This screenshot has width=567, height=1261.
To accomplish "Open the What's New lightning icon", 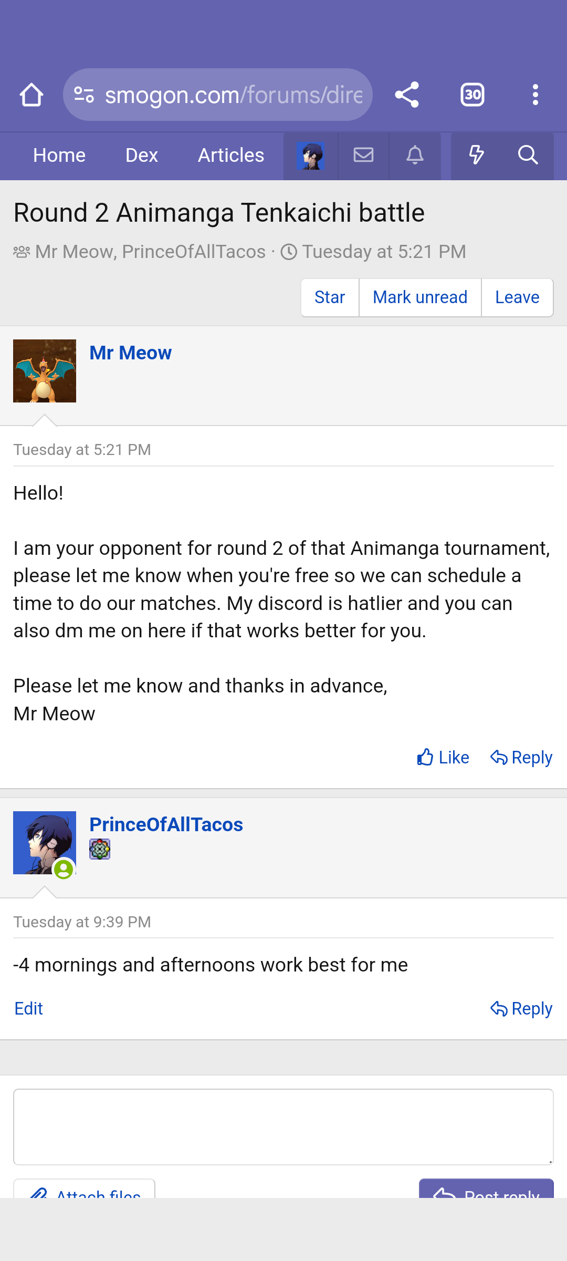I will [476, 155].
